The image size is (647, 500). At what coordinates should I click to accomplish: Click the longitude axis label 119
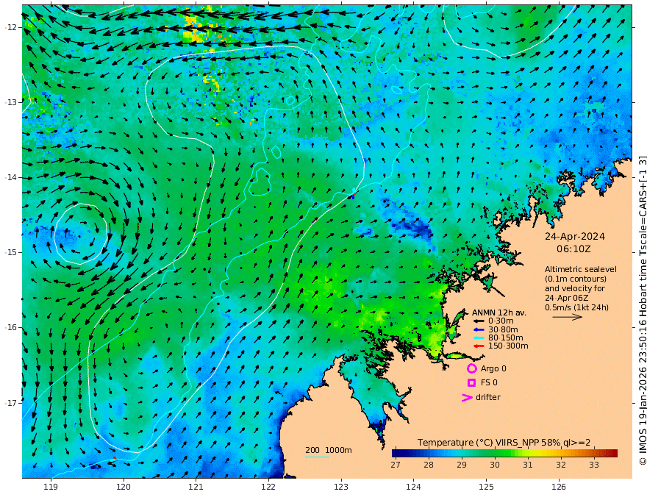point(51,487)
